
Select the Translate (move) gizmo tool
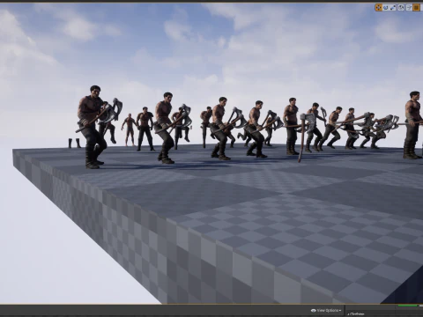click(x=378, y=7)
